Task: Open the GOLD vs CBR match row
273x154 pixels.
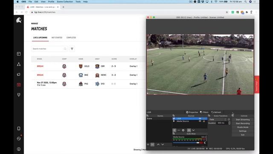Action: click(x=88, y=66)
